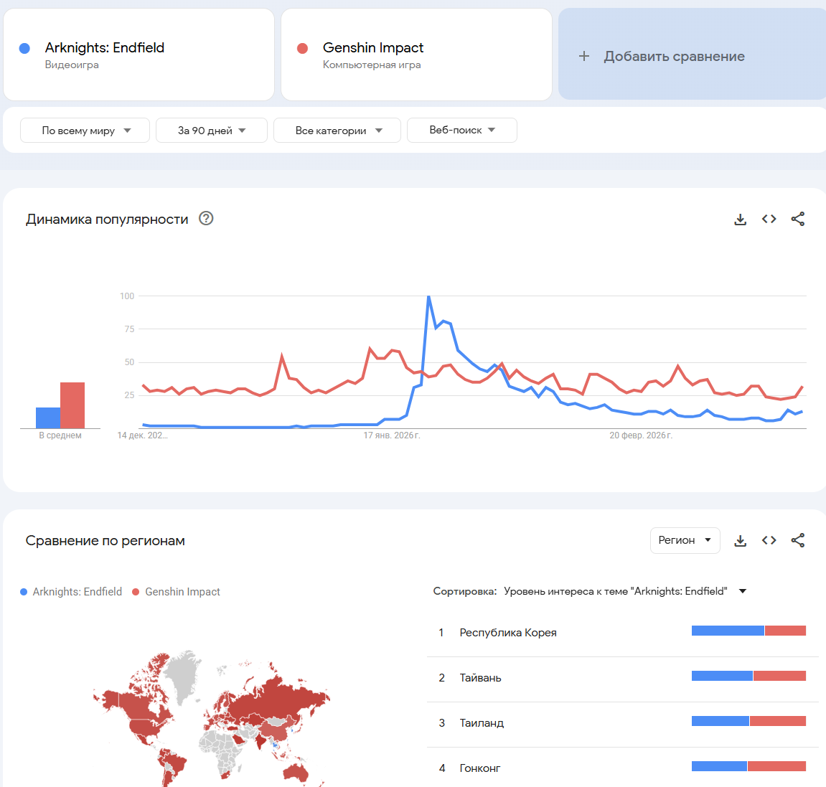Edit the Genshin Impact search term
826x787 pixels.
(x=373, y=48)
